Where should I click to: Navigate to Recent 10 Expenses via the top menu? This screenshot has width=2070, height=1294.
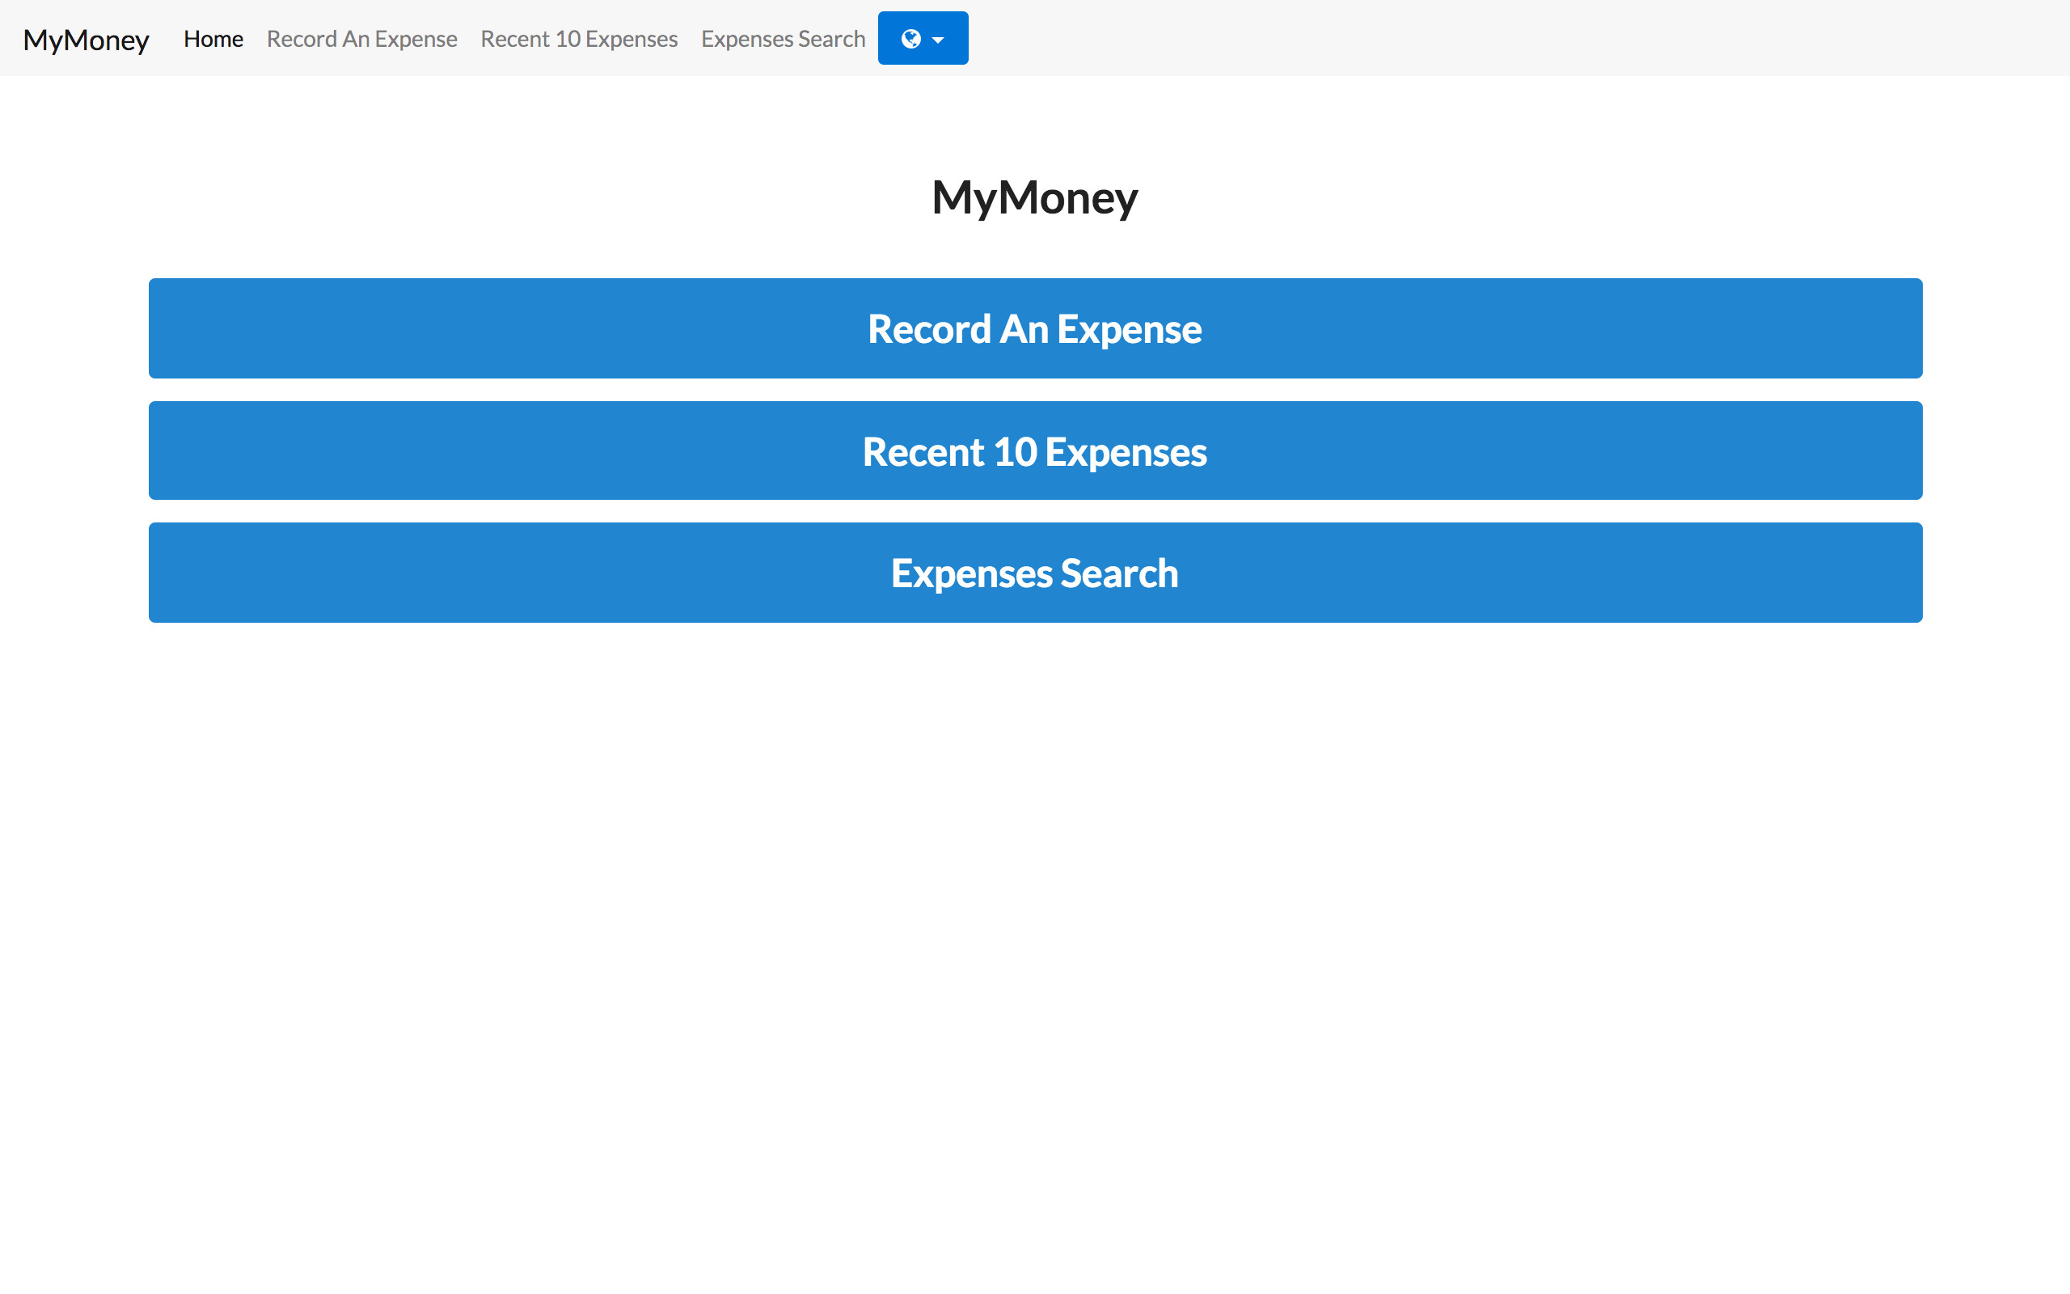(578, 39)
